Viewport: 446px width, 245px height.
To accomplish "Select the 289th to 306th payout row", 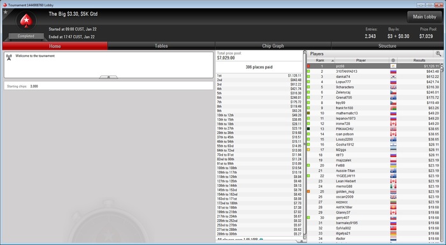I will click(259, 234).
